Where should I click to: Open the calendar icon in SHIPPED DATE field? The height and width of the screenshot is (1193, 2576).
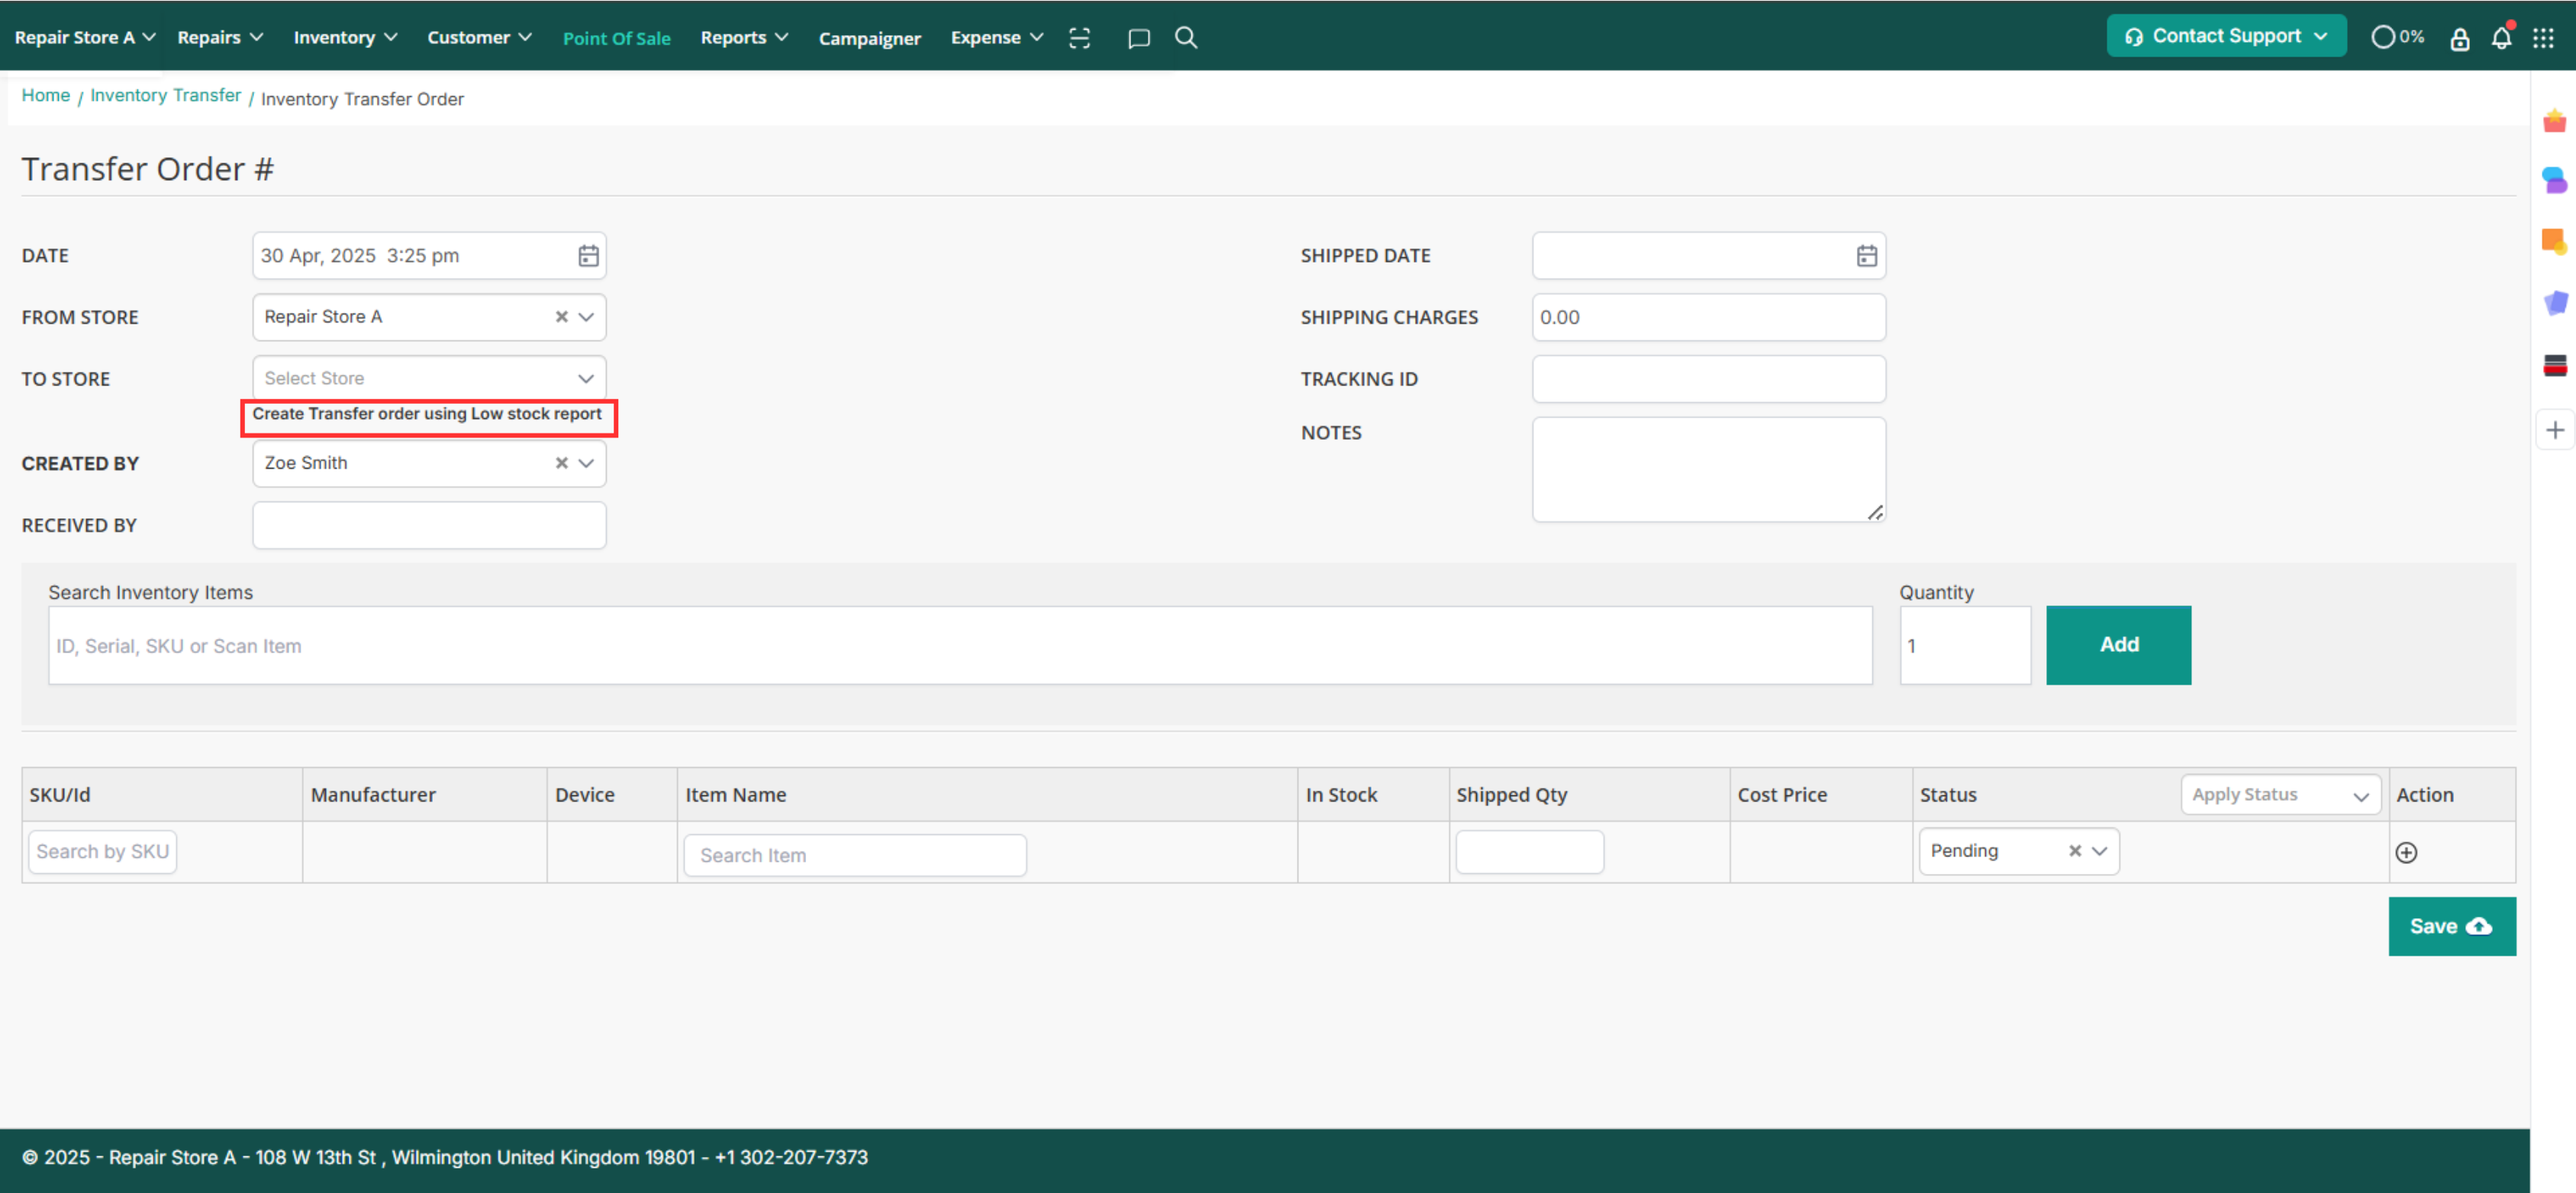click(x=1866, y=256)
